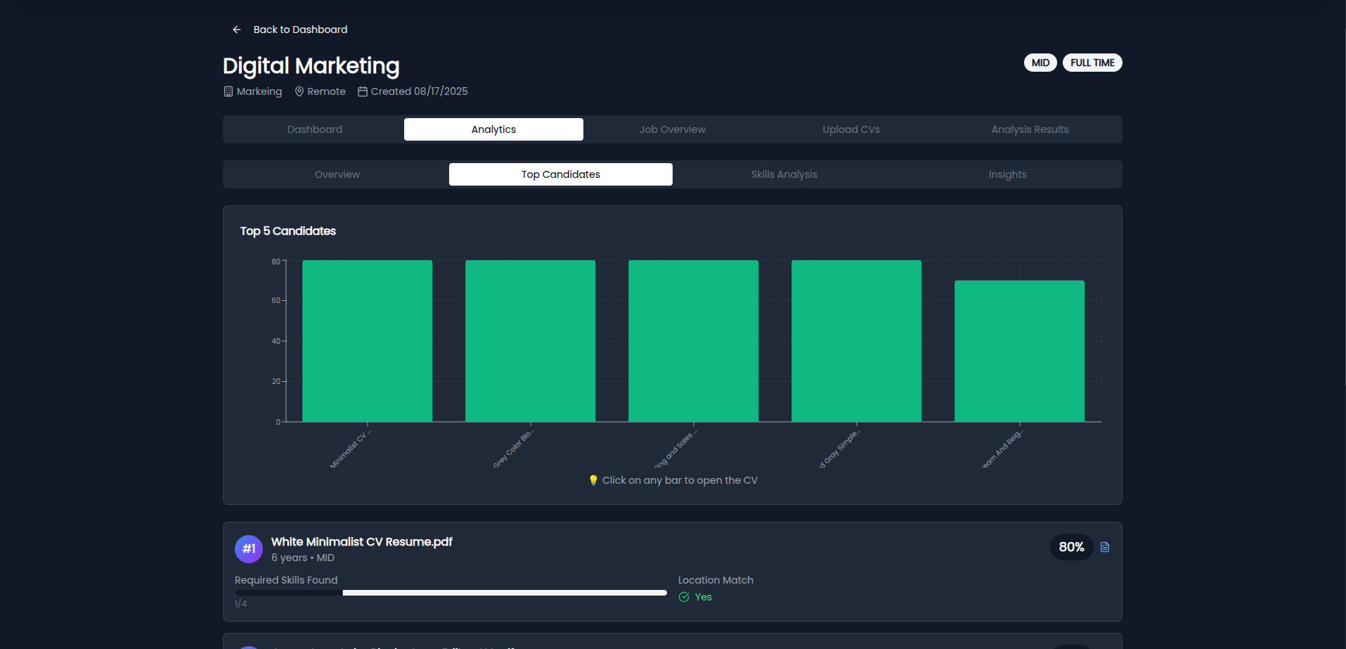Click the #1 rank badge
The height and width of the screenshot is (649, 1346).
pos(249,549)
